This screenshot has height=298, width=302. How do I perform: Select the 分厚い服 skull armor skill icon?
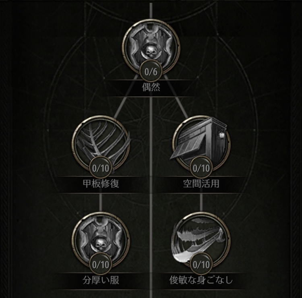point(101,241)
